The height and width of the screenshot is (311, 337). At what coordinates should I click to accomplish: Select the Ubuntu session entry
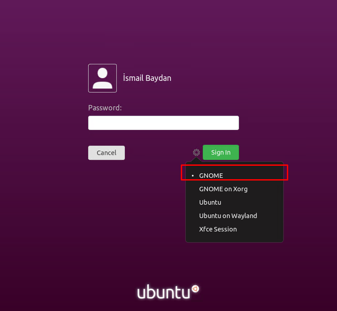(x=234, y=202)
